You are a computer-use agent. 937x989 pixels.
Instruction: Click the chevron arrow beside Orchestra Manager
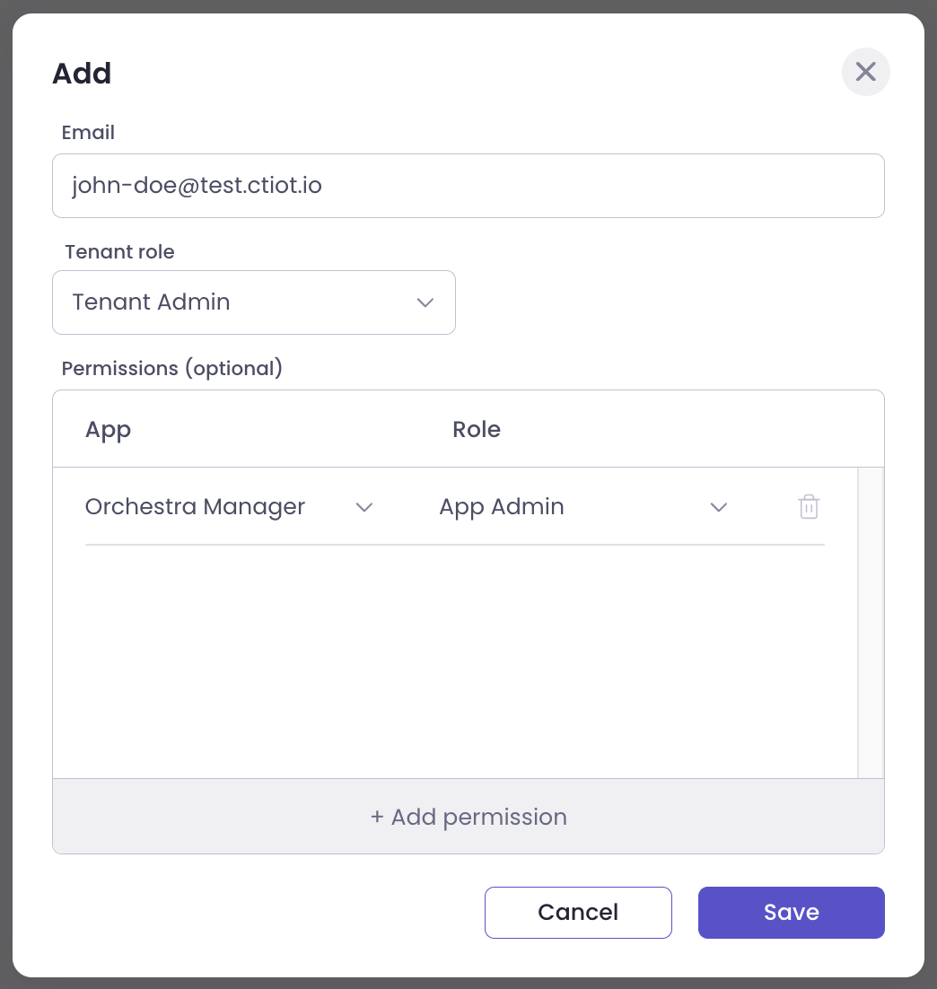pos(363,507)
